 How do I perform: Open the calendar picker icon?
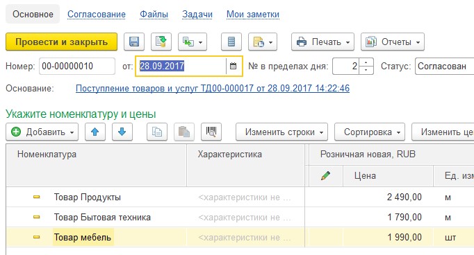[233, 66]
